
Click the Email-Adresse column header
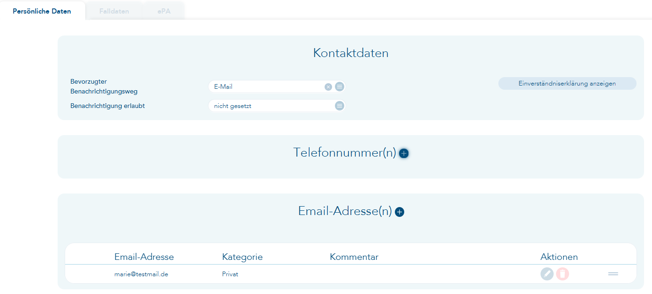144,257
